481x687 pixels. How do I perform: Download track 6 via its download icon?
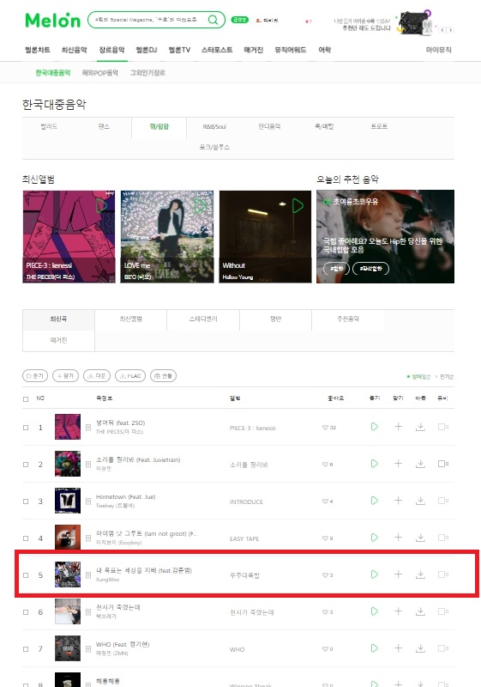click(420, 611)
